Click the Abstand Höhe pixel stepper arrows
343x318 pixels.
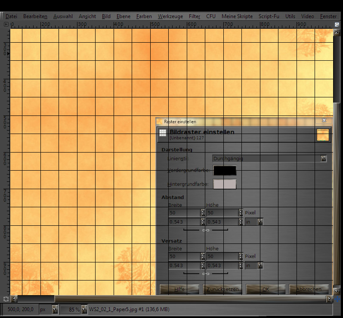pos(241,213)
